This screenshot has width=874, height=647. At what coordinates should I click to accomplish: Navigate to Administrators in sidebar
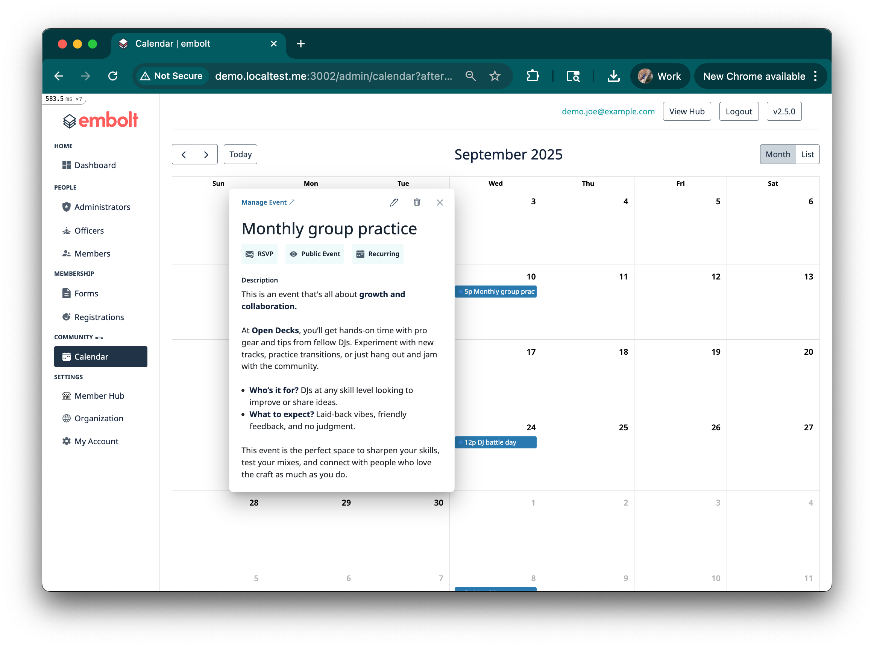[x=102, y=207]
